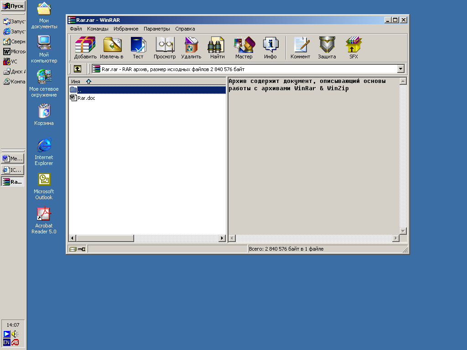467x350 pixels.
Task: Click the Пуск start button
Action: point(13,6)
